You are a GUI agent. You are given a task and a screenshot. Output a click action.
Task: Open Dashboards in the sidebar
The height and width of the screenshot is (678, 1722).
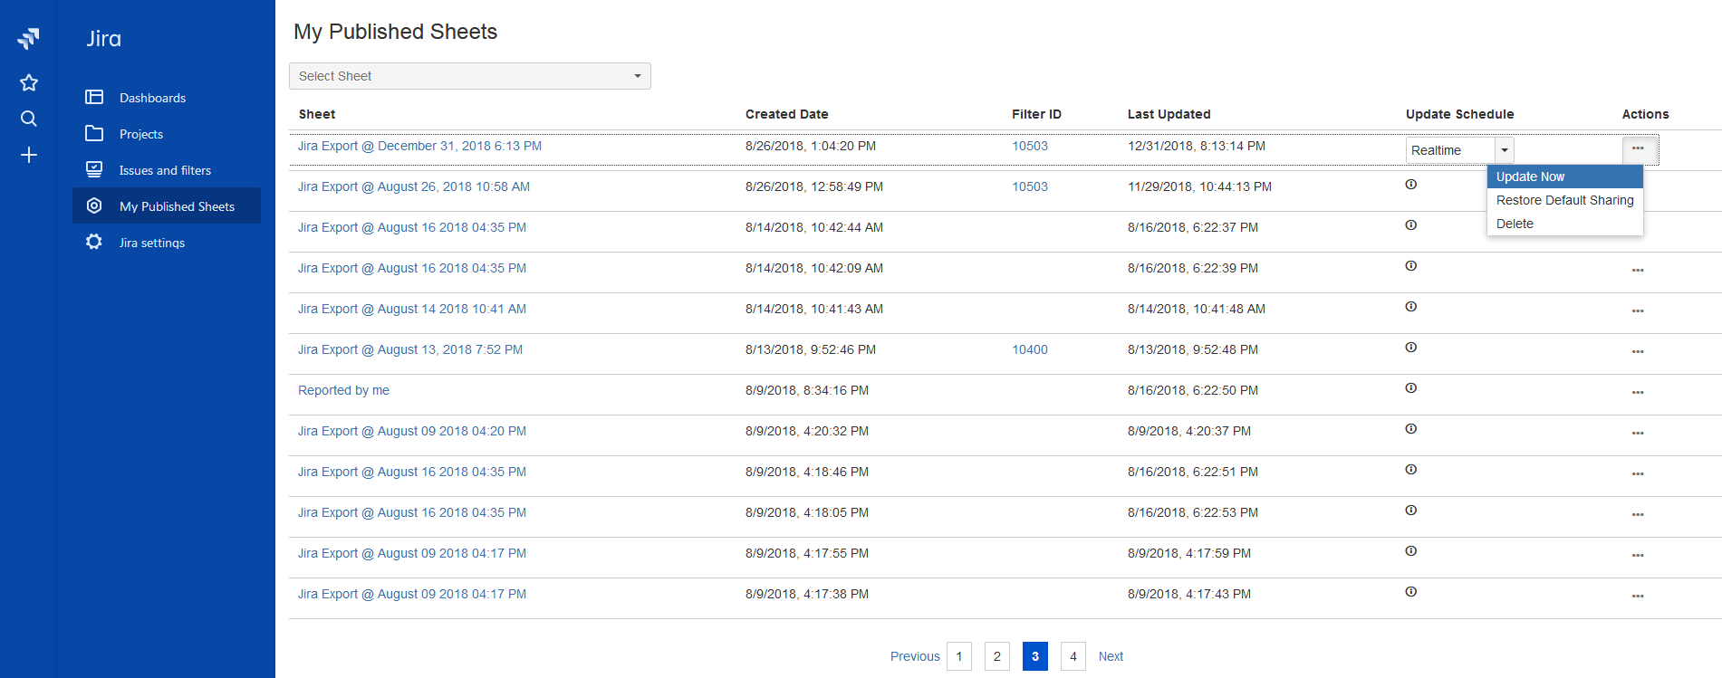152,98
